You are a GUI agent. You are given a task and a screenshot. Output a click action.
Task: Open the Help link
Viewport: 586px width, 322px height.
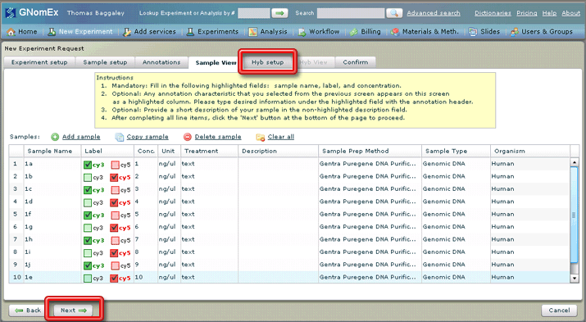coord(549,13)
